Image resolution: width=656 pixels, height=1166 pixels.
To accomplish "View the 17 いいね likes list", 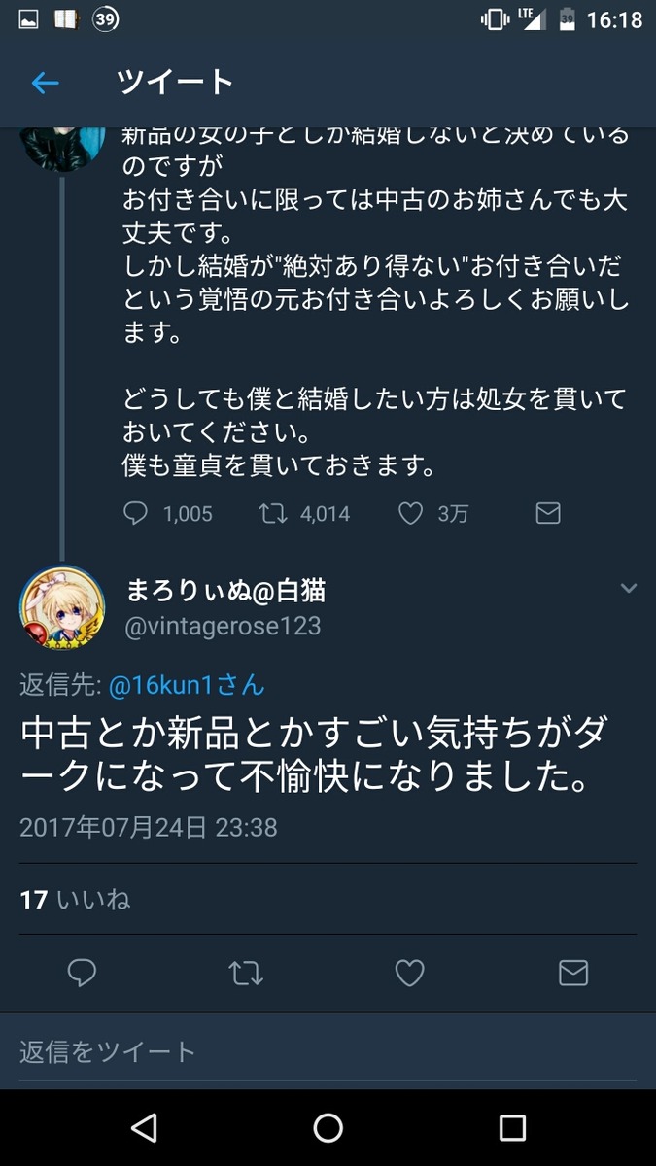I will click(75, 899).
